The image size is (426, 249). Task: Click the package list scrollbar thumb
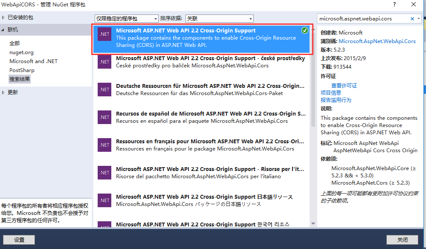[313, 79]
